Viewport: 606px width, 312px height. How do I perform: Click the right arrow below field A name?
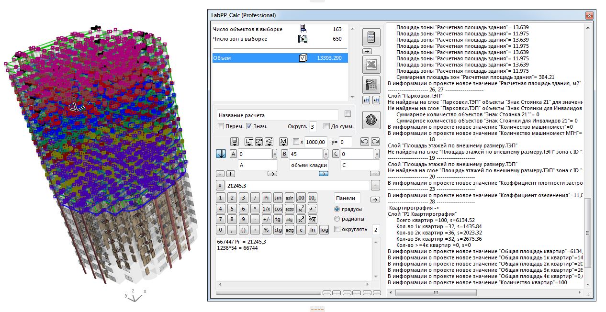[271, 173]
